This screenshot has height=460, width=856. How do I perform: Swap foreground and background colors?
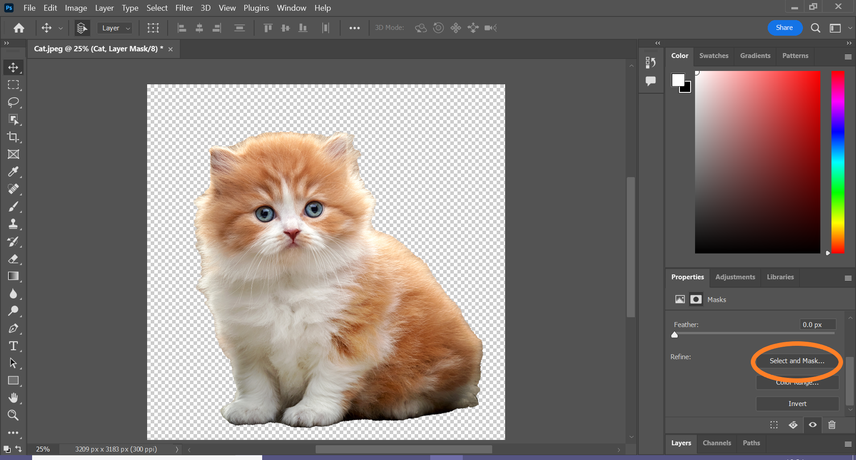pos(19,449)
